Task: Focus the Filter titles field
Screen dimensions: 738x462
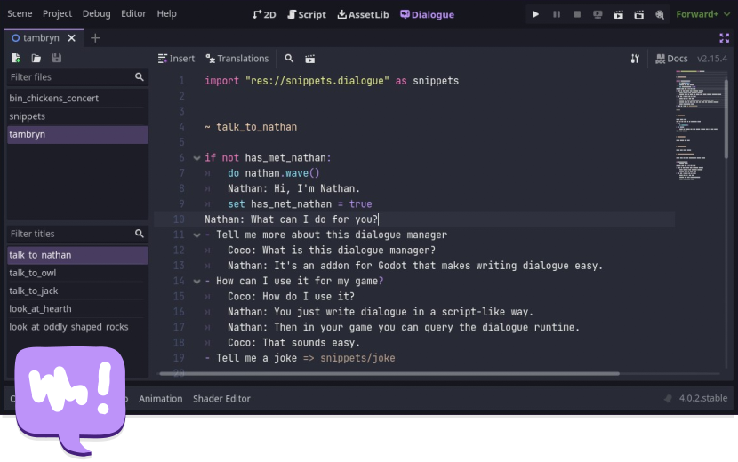Action: pyautogui.click(x=77, y=234)
